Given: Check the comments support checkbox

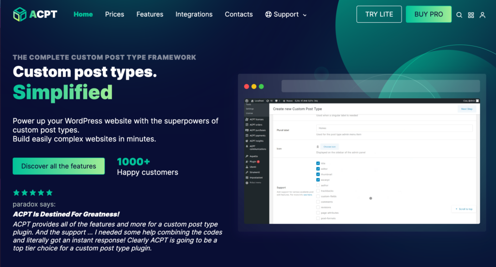Looking at the screenshot, I should click(x=318, y=202).
